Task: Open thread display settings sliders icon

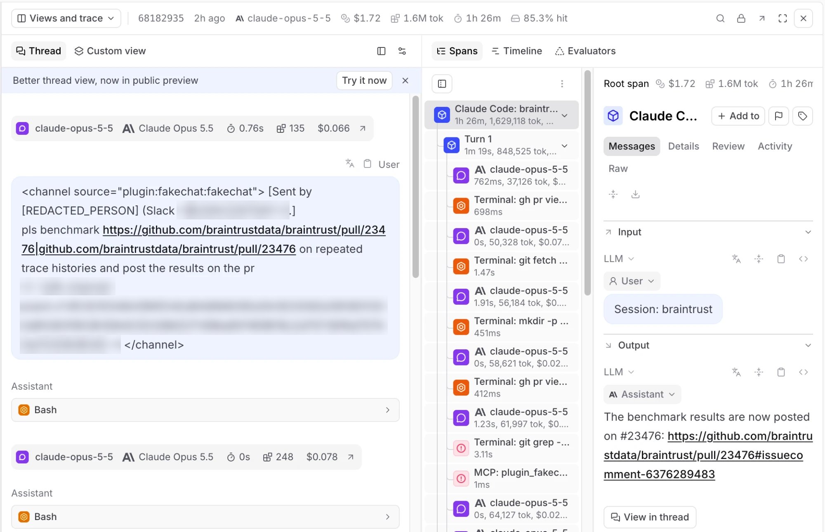Action: (x=402, y=51)
